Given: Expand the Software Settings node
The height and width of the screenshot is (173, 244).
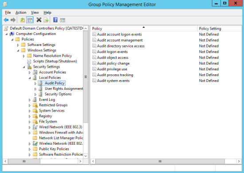Looking at the screenshot, I should coord(18,45).
